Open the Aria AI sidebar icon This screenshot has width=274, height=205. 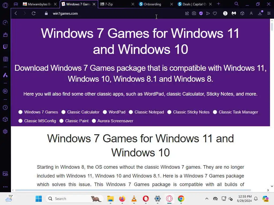pyautogui.click(x=5, y=75)
